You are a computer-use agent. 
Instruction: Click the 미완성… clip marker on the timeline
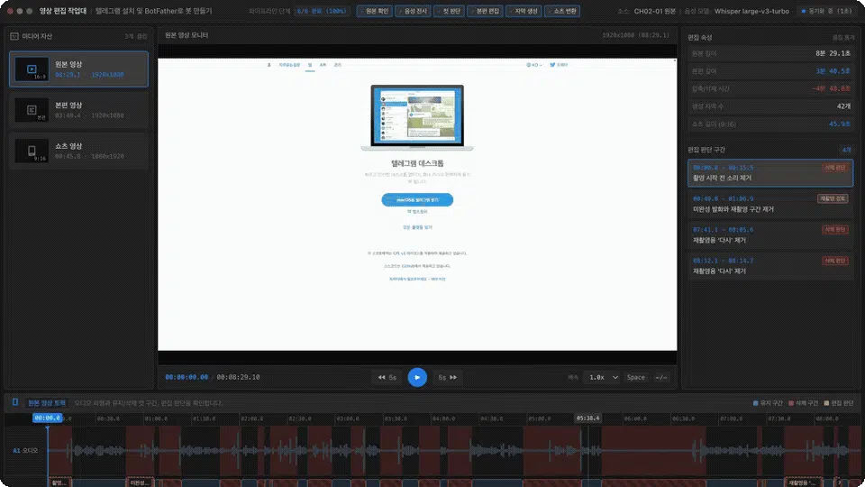coord(141,482)
